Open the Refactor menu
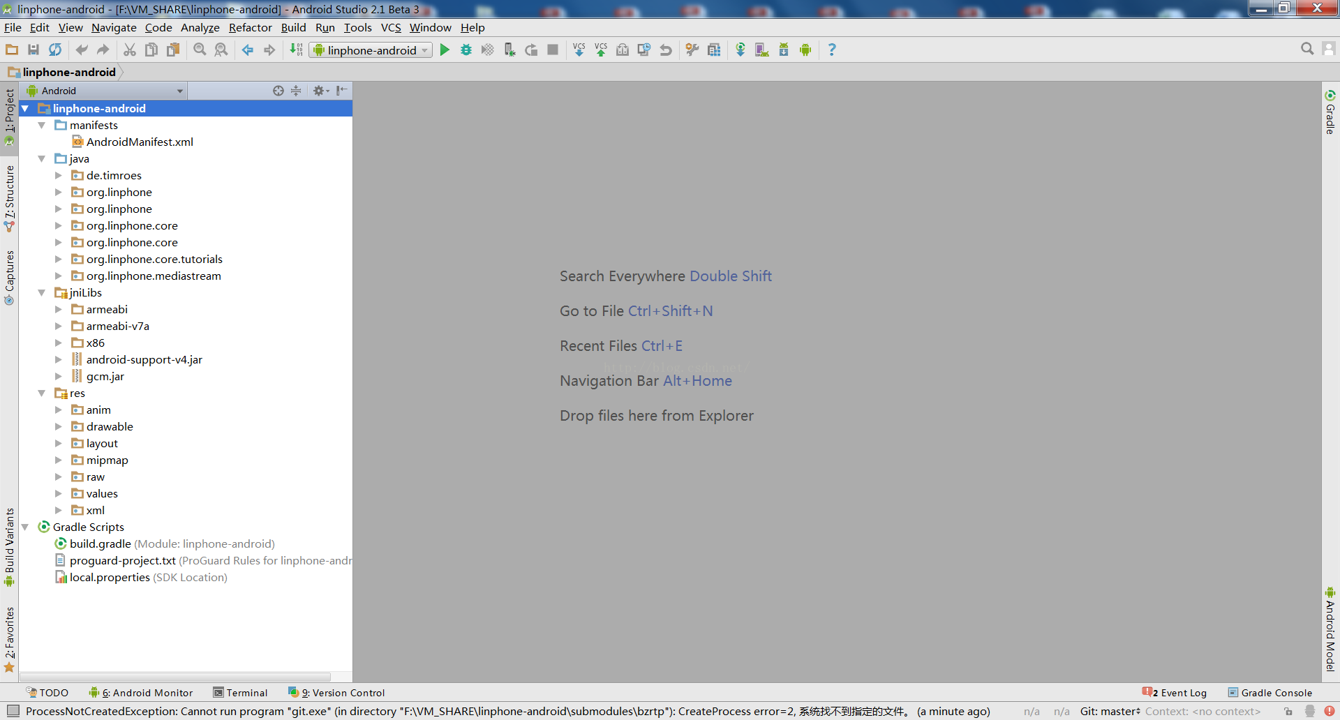 tap(250, 28)
